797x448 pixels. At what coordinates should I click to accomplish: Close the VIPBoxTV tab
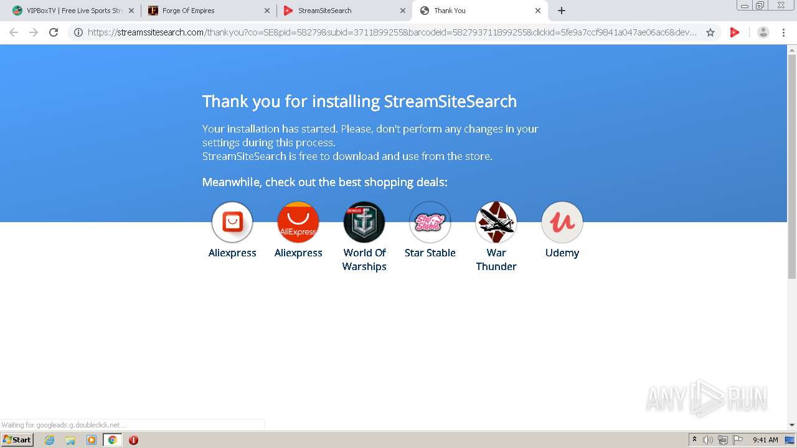131,11
